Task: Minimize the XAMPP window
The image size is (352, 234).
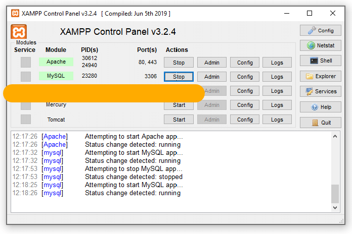Action: click(287, 14)
